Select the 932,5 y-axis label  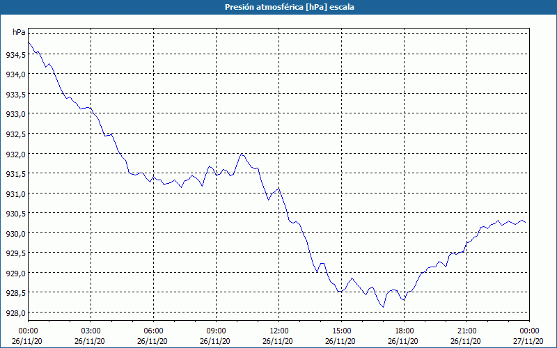point(16,134)
